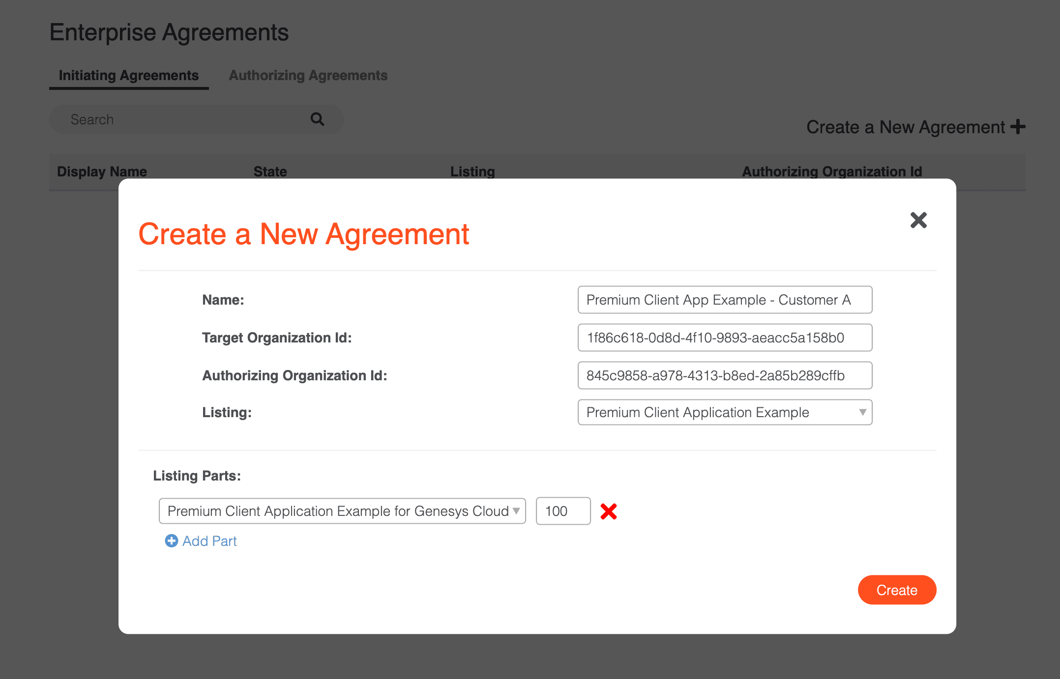The height and width of the screenshot is (679, 1060).
Task: Click the search magnifier icon
Action: tap(317, 119)
